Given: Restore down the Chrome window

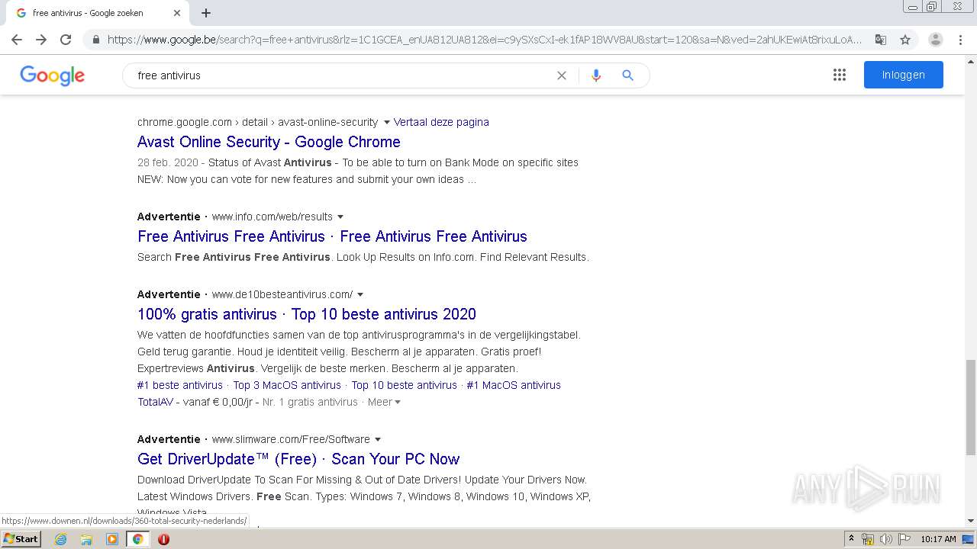Looking at the screenshot, I should point(932,6).
